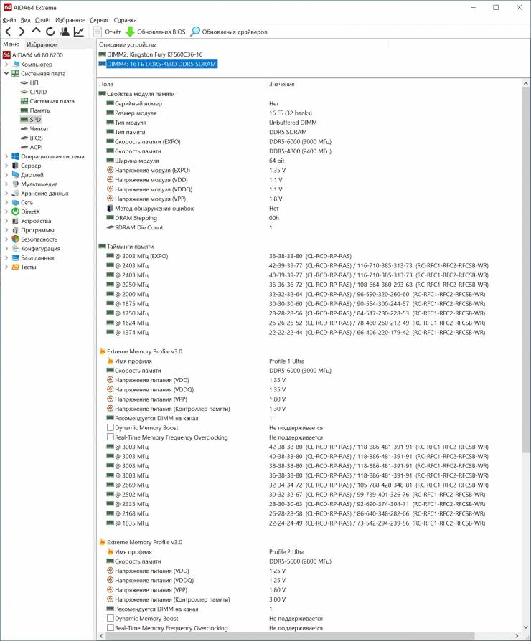Image resolution: width=531 pixels, height=641 pixels.
Task: Select DIMM4: 16 ГБ DDR5-4800 device row
Action: 157,64
